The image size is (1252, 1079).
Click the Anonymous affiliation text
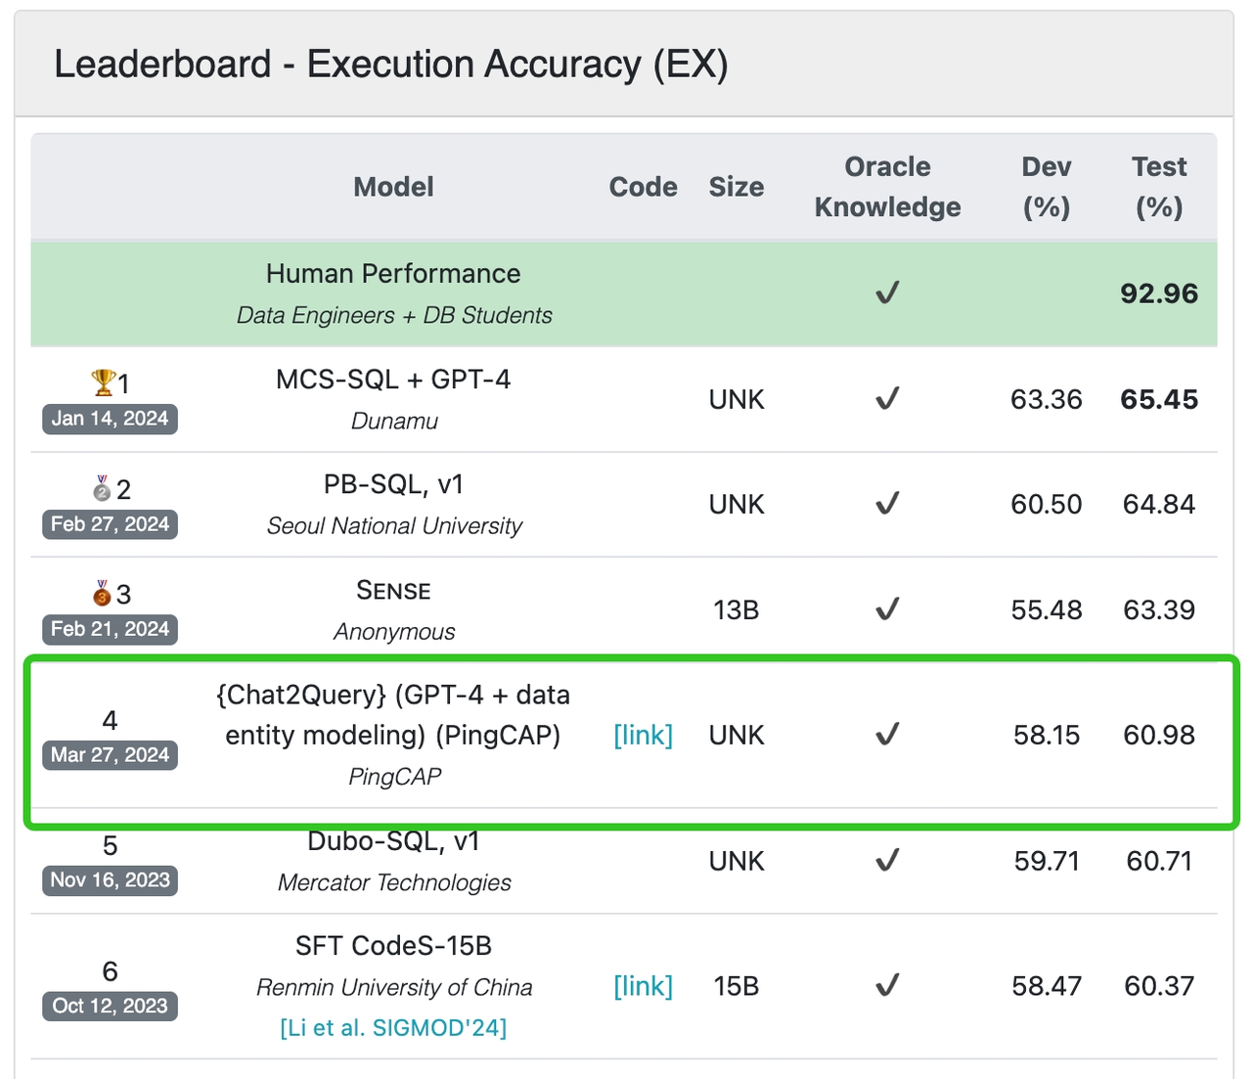point(394,631)
